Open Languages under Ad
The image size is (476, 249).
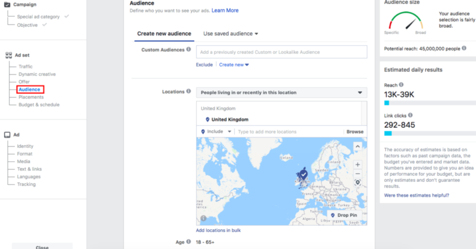[28, 177]
